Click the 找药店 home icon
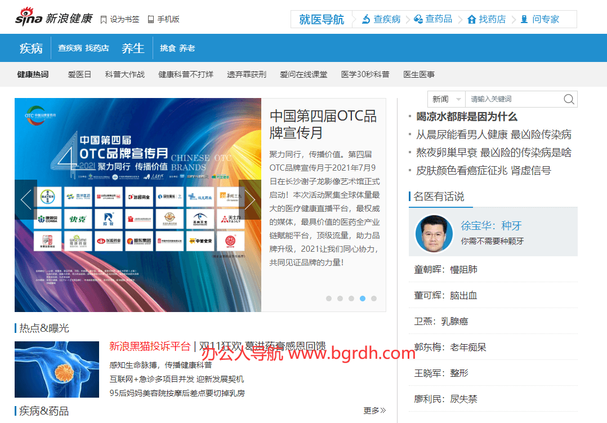The image size is (607, 423). tap(471, 19)
